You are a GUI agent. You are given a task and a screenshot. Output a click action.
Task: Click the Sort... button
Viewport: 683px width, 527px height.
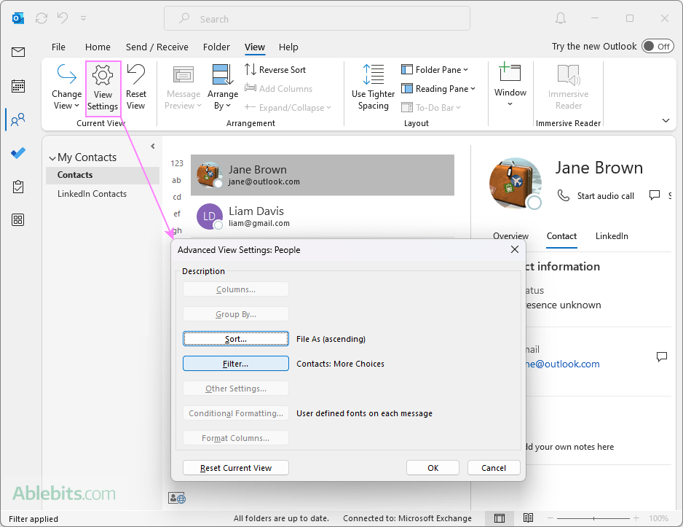[x=236, y=339]
